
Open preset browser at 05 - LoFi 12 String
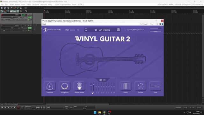click(102, 30)
